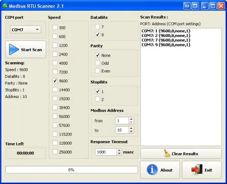Tick the 7200 speed option
This screenshot has height=184, width=227.
point(55,72)
